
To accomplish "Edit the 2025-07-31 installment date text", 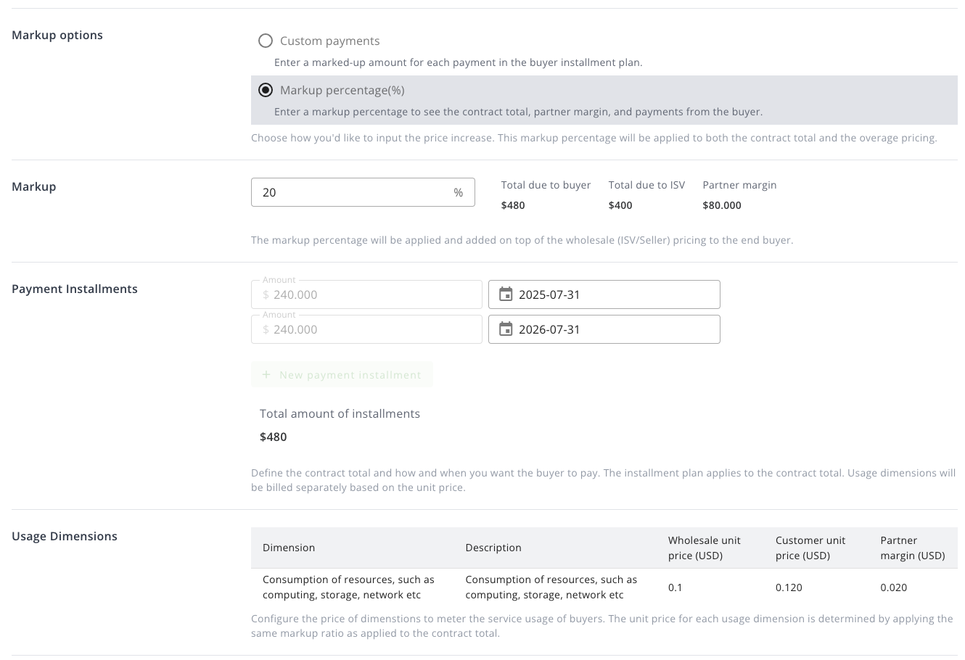I will coord(549,294).
